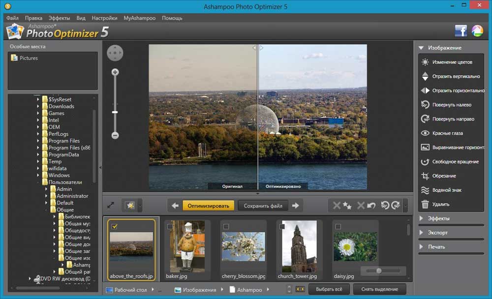Open the Файл menu
Viewport: 492px width, 299px height.
(x=13, y=18)
